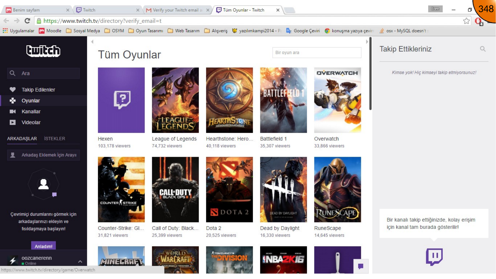This screenshot has width=496, height=279.
Task: Open Dota 2 title link
Action: click(x=214, y=228)
